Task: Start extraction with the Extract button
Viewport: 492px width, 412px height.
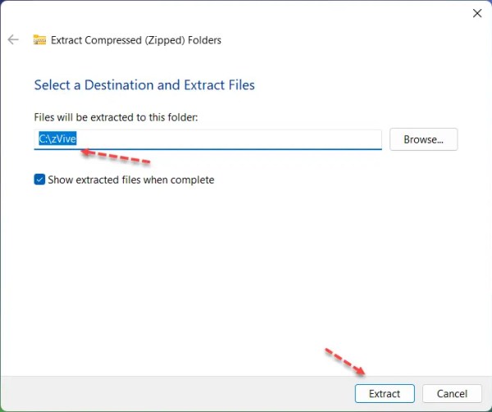Action: [385, 393]
